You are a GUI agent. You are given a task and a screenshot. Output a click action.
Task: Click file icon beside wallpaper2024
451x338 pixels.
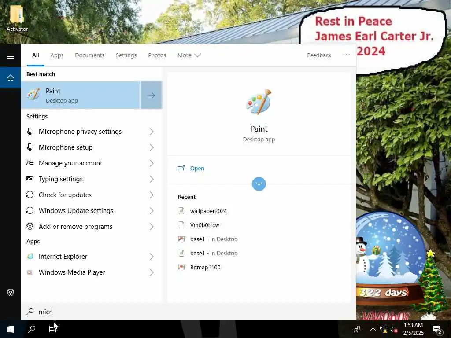(181, 211)
